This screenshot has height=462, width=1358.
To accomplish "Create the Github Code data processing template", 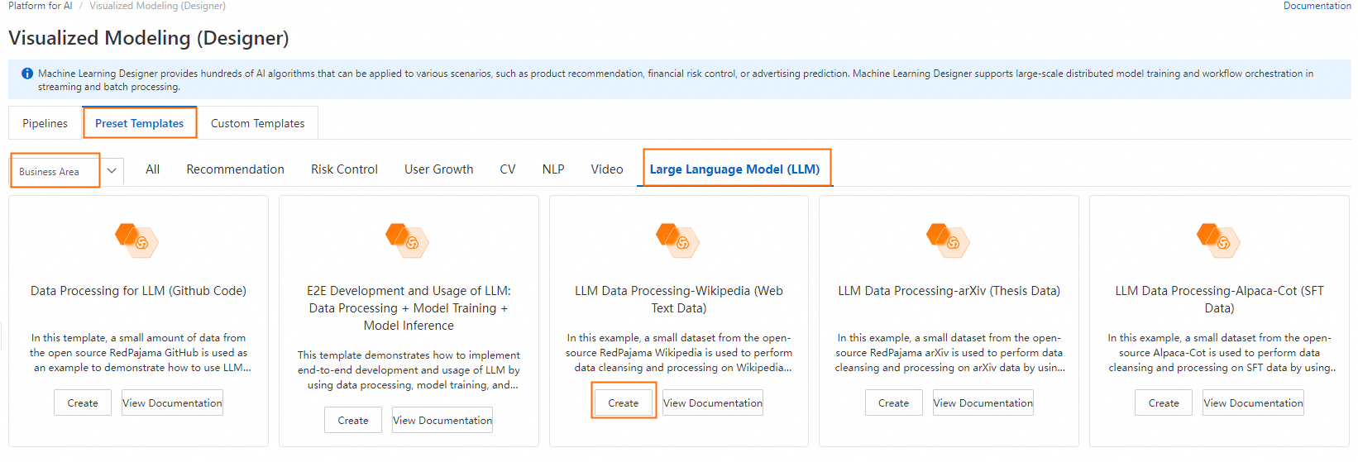I will (x=83, y=402).
